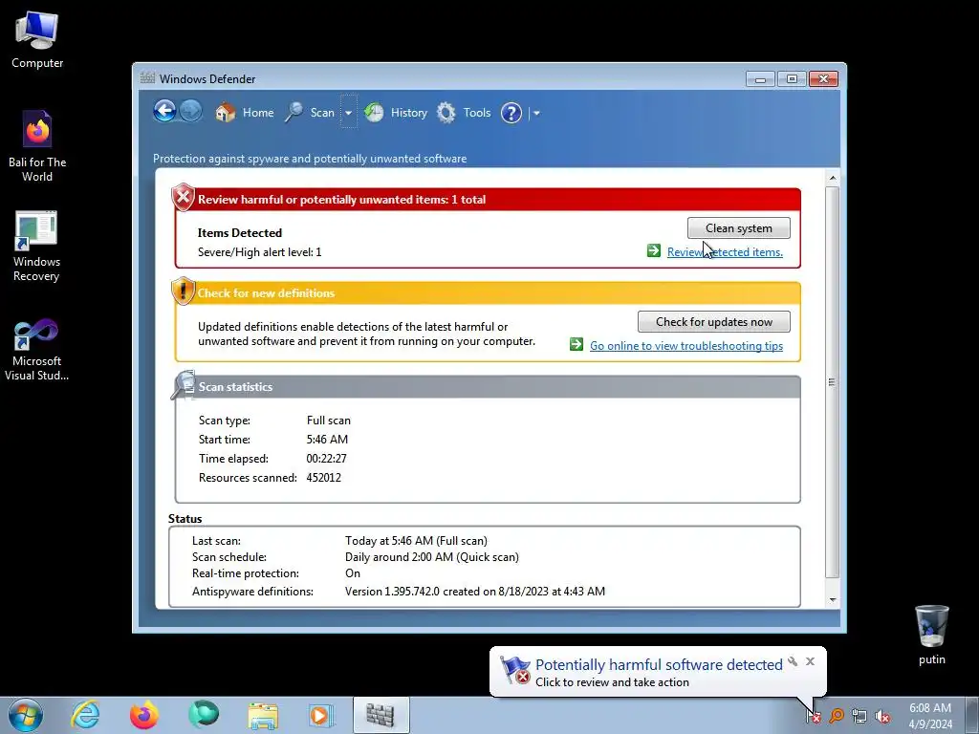Screen dimensions: 979x734
Task: Click the Clean system button
Action: [x=739, y=227]
